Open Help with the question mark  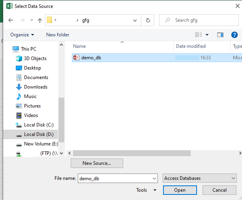234,35
